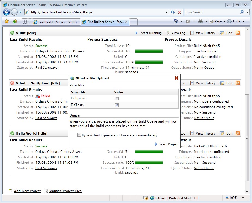The height and width of the screenshot is (203, 252).
Task: Click Edit for the NUnit project
Action: tap(226, 33)
